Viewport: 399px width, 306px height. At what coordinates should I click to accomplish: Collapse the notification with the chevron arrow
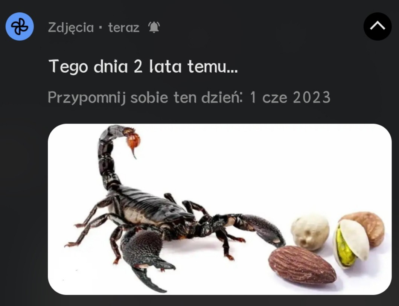pos(378,26)
